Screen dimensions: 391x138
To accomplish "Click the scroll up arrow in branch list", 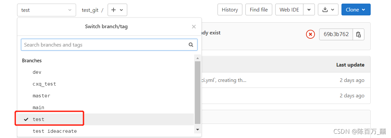I will [197, 58].
